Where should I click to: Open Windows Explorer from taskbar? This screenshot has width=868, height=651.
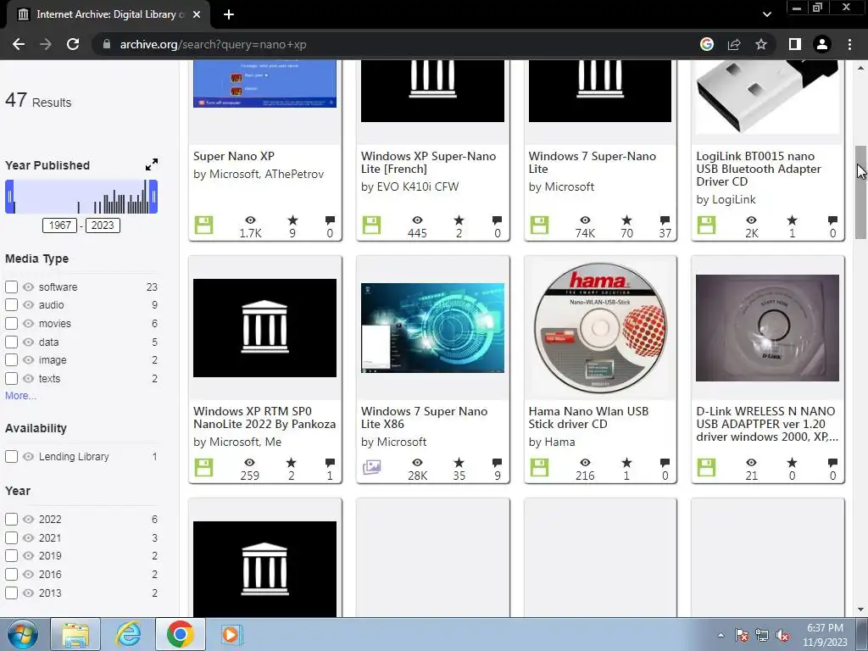pyautogui.click(x=75, y=634)
